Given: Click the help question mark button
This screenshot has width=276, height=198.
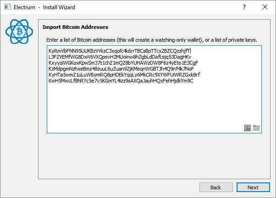Looking at the screenshot, I should click(x=244, y=7).
